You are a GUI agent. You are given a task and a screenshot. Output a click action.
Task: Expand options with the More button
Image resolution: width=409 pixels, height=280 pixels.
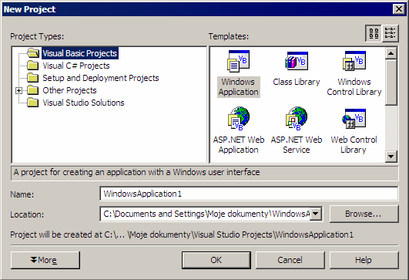pos(45,260)
